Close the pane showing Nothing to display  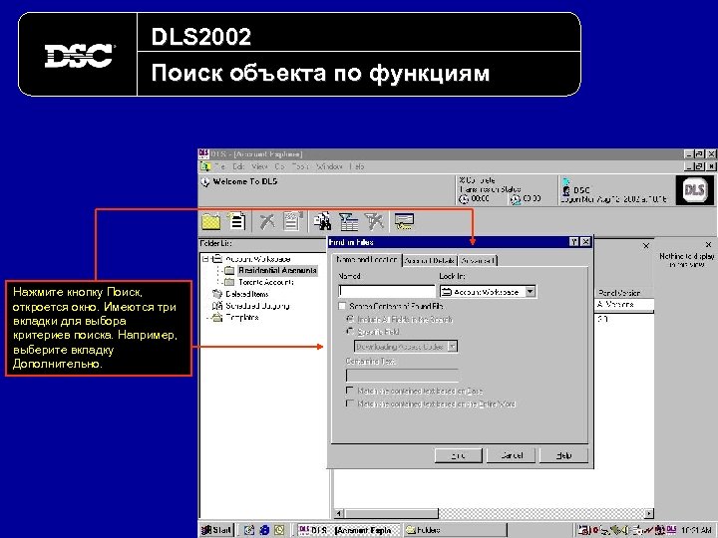click(x=708, y=245)
